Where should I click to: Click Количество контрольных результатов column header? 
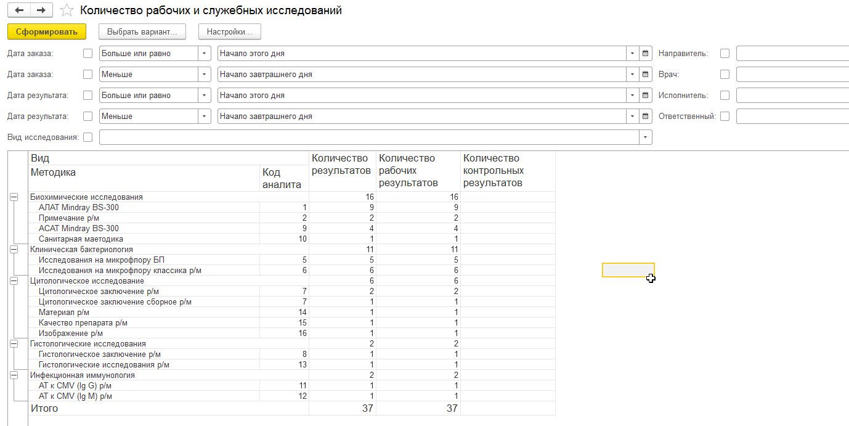508,171
